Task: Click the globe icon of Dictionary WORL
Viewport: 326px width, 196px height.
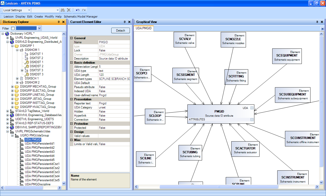Action: pos(7,34)
